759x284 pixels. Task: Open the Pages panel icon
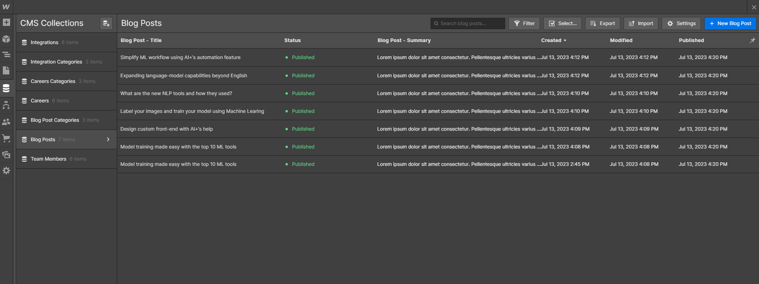(6, 70)
